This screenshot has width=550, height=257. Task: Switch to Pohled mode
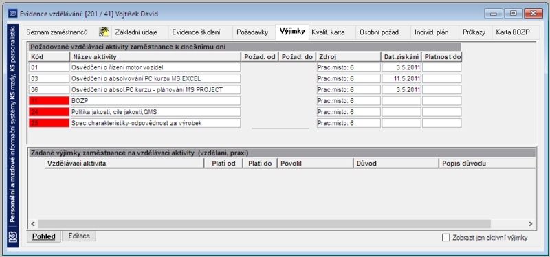click(x=44, y=236)
